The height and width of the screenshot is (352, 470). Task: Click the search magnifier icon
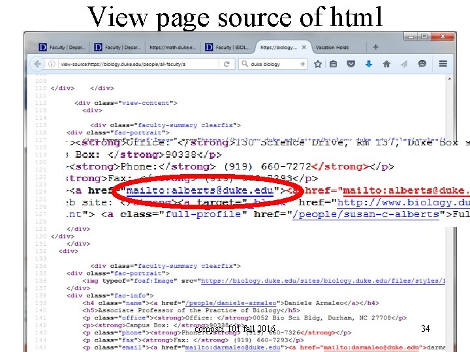[x=245, y=64]
